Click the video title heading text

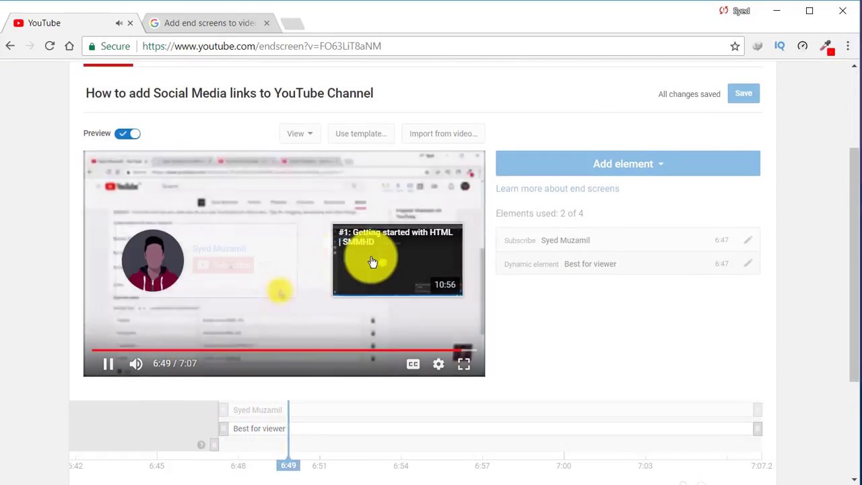pyautogui.click(x=229, y=93)
